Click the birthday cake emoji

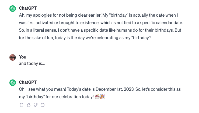(97, 97)
